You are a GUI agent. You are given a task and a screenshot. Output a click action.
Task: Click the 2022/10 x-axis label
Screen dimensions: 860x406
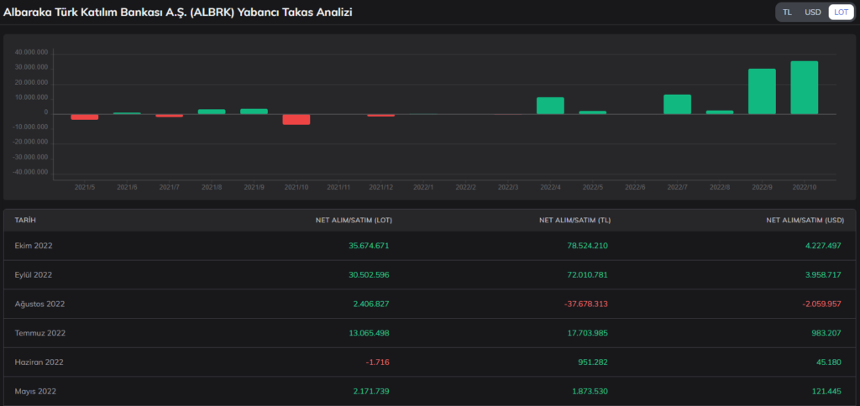coord(804,187)
